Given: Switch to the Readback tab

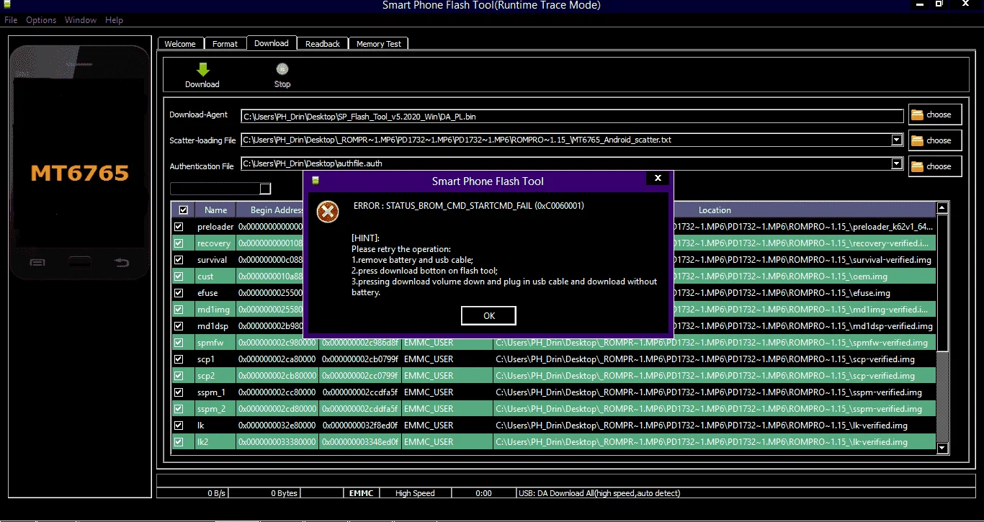Looking at the screenshot, I should 323,44.
